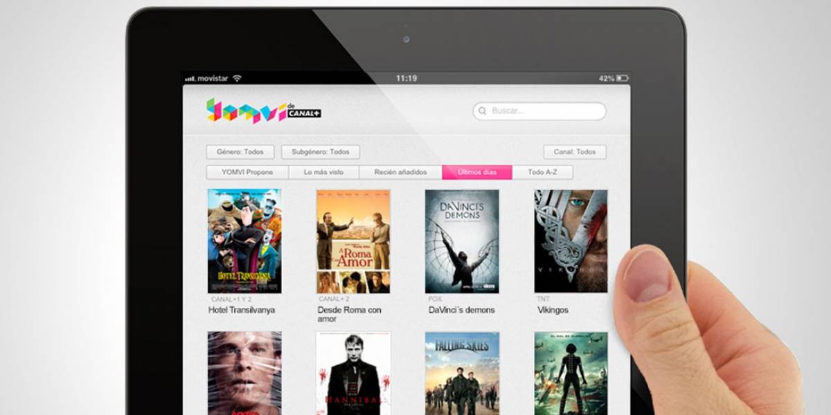The image size is (831, 415).
Task: Tap the 11:19 clock in status bar
Action: point(406,79)
